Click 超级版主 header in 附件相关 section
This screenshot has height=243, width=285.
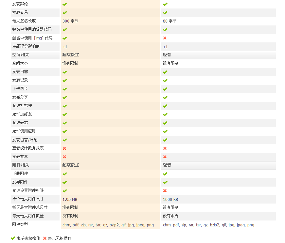pyautogui.click(x=71, y=165)
